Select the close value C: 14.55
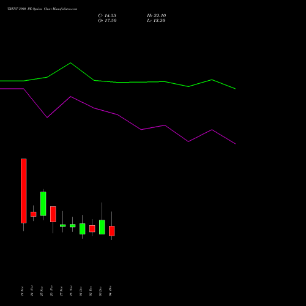The width and height of the screenshot is (306, 306). click(107, 16)
